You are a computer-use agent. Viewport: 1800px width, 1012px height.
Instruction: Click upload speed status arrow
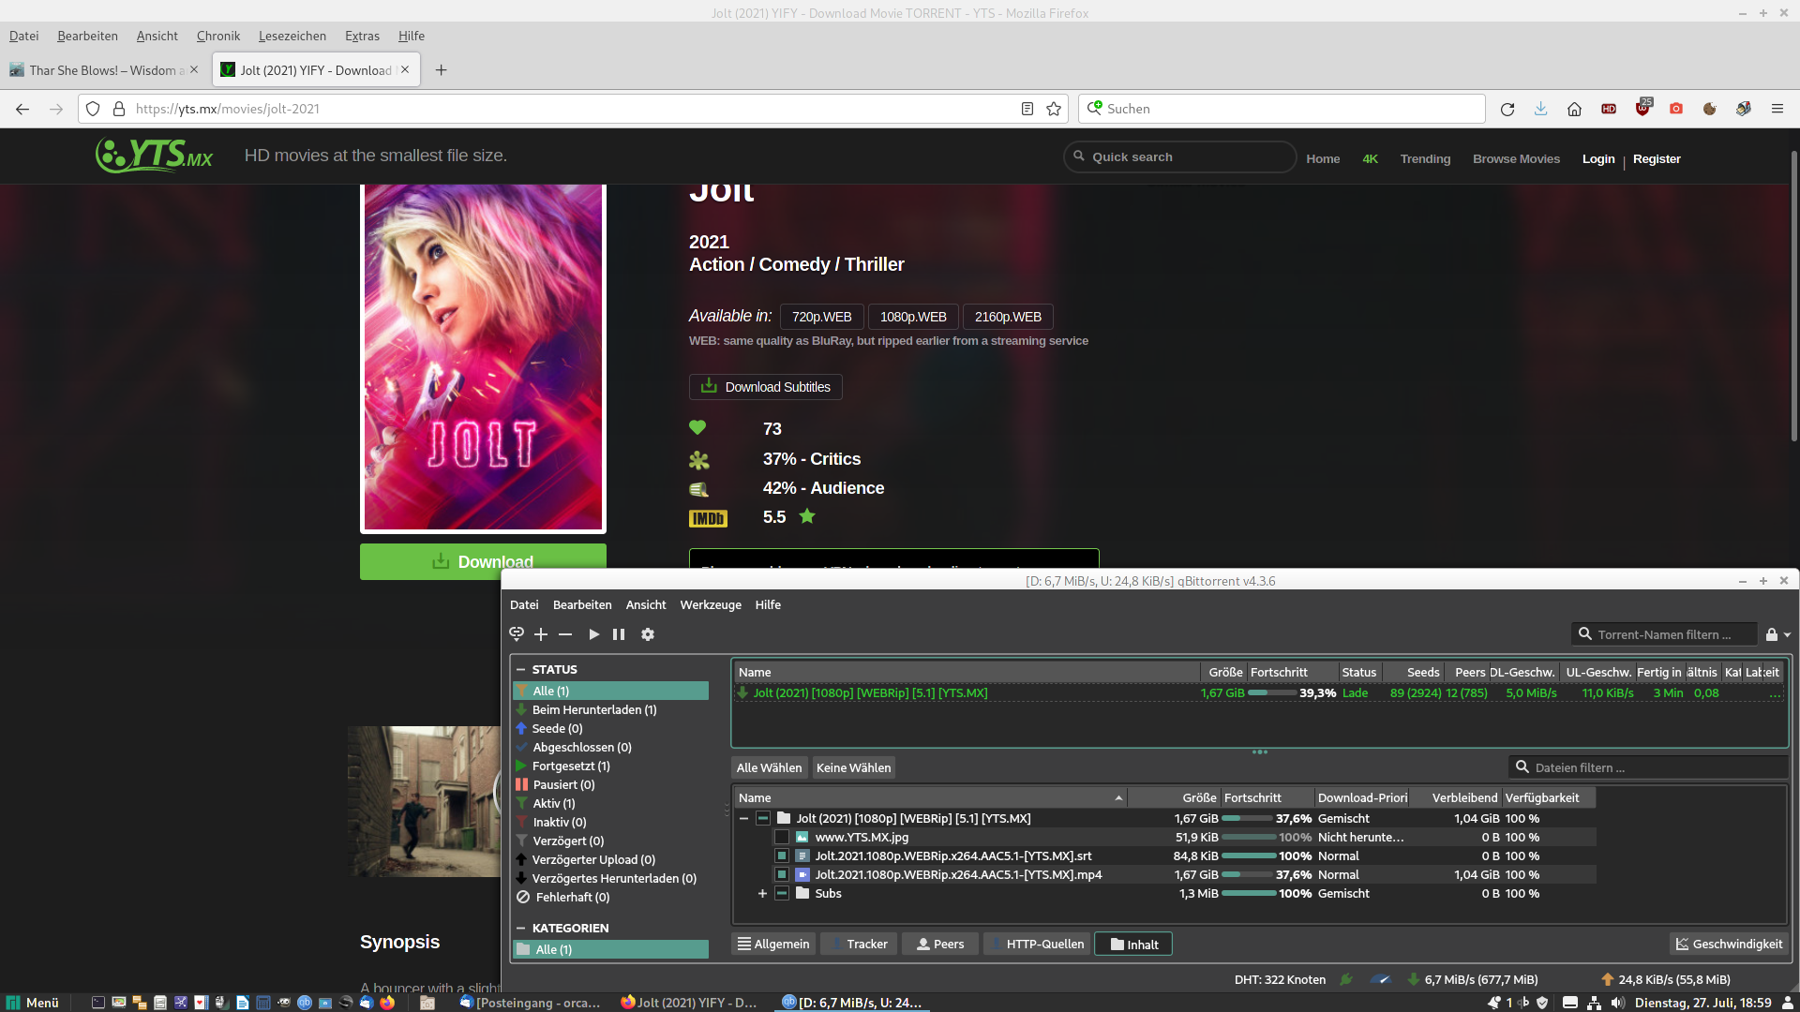pyautogui.click(x=1608, y=979)
